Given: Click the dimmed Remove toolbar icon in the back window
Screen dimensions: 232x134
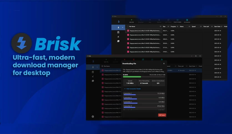Looking at the screenshot, I should pos(159,20).
